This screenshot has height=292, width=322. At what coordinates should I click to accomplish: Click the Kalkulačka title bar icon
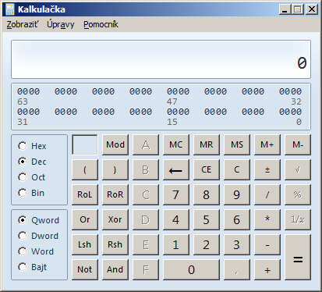tap(10, 9)
